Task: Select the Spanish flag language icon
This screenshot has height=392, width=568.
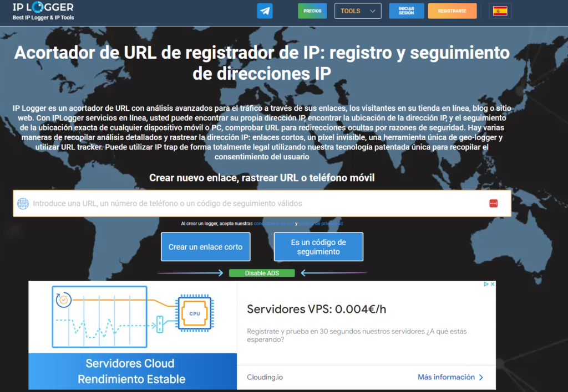Action: pyautogui.click(x=500, y=11)
